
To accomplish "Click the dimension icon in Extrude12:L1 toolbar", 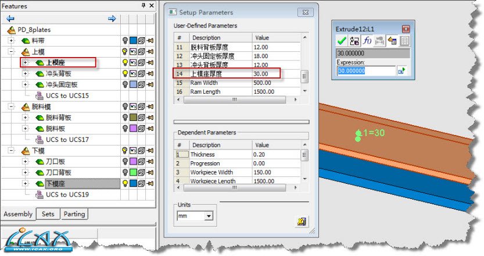I will 379,41.
